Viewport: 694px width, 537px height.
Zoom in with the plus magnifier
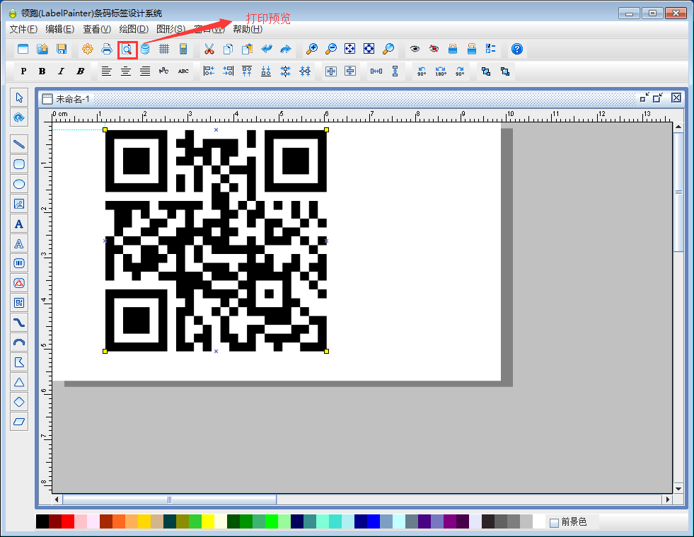tap(312, 49)
